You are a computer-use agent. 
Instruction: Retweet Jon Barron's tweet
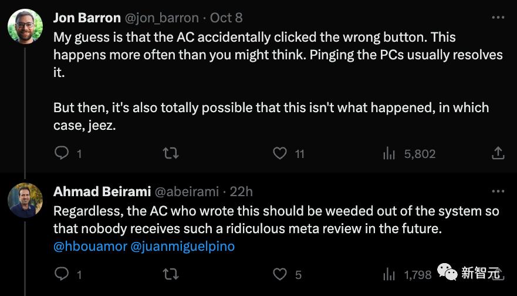(x=170, y=153)
